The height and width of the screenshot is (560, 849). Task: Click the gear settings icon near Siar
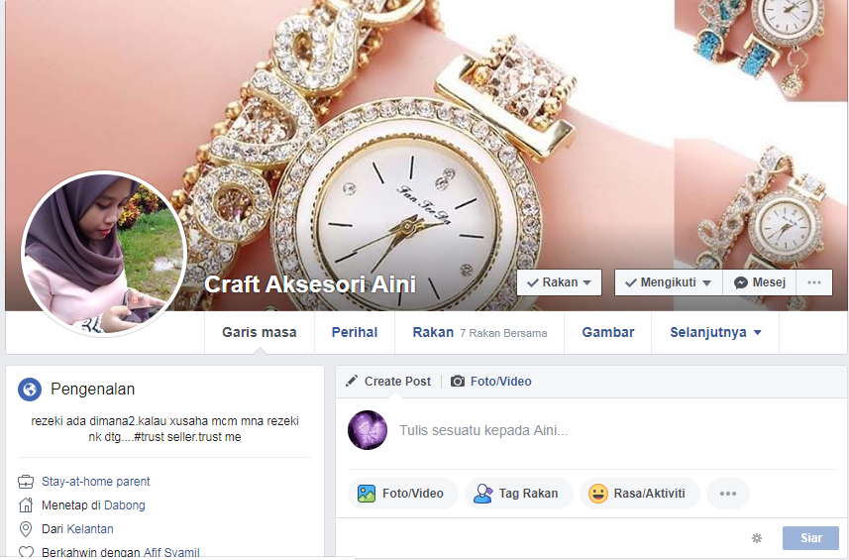click(x=757, y=538)
